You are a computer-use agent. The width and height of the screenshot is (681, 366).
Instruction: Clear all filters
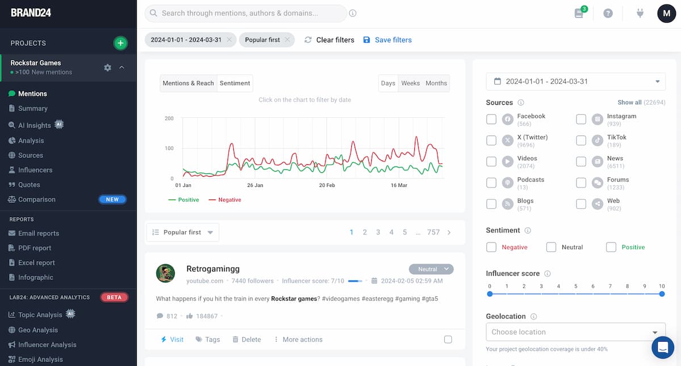click(329, 40)
